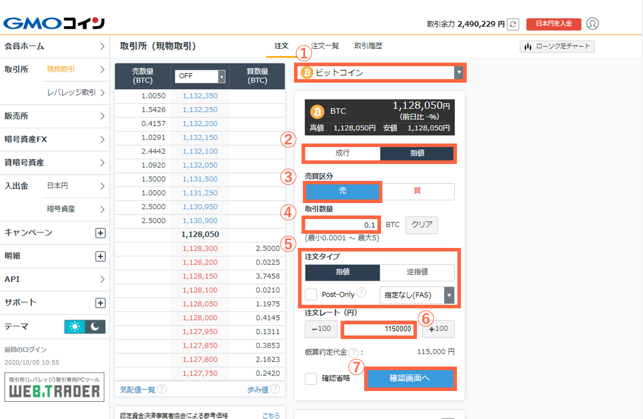Image resolution: width=643 pixels, height=419 pixels.
Task: Open 現物取引 under 取引所
Action: coord(75,69)
